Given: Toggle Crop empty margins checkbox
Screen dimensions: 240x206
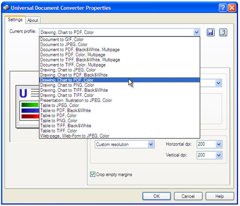Looking at the screenshot, I should [93, 174].
